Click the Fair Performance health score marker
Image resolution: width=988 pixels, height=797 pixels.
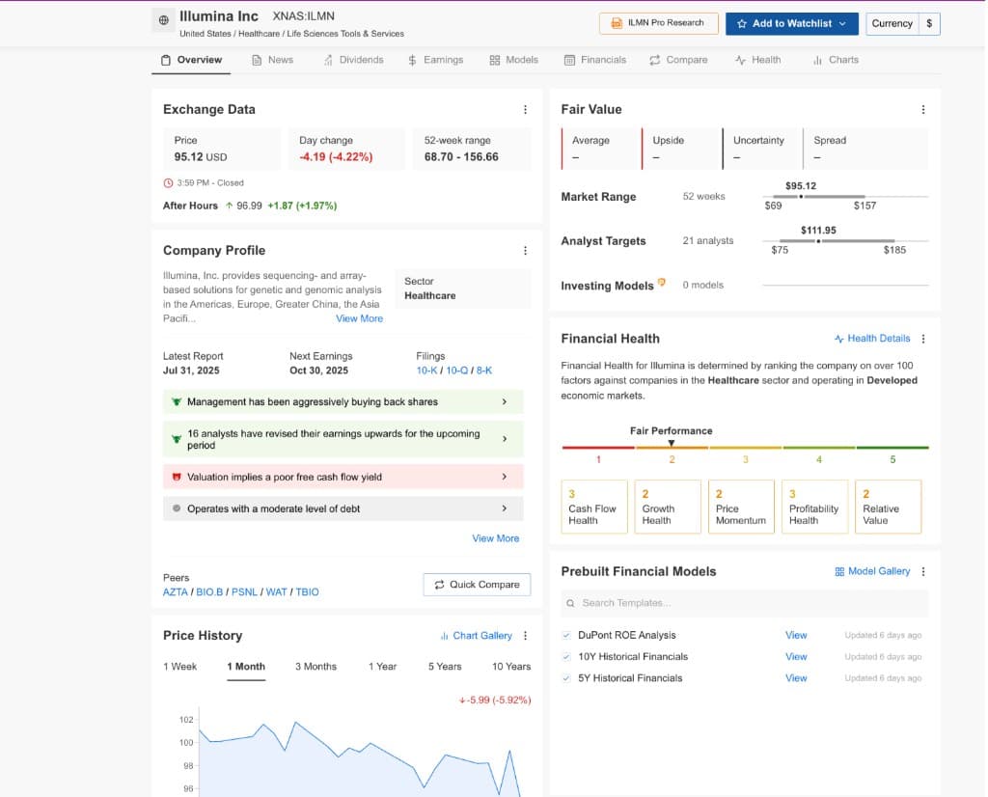point(672,444)
